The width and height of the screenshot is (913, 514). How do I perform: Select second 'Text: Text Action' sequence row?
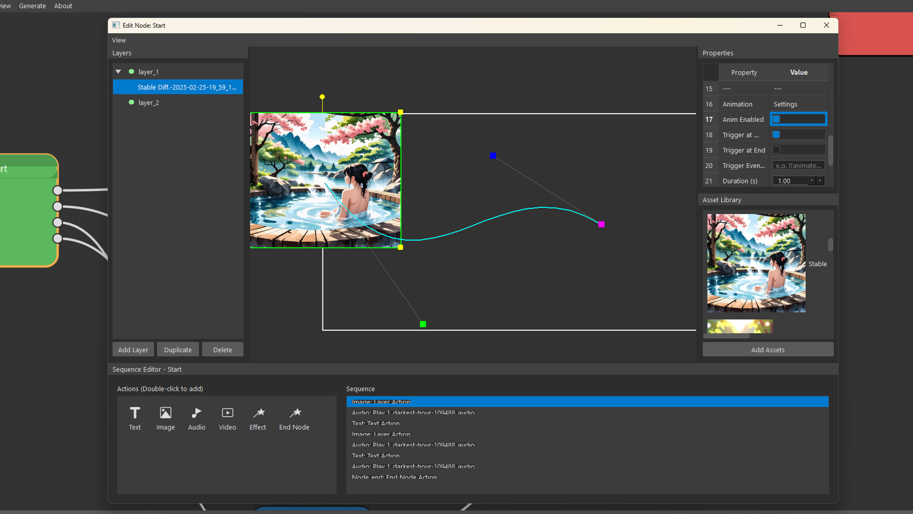point(587,455)
